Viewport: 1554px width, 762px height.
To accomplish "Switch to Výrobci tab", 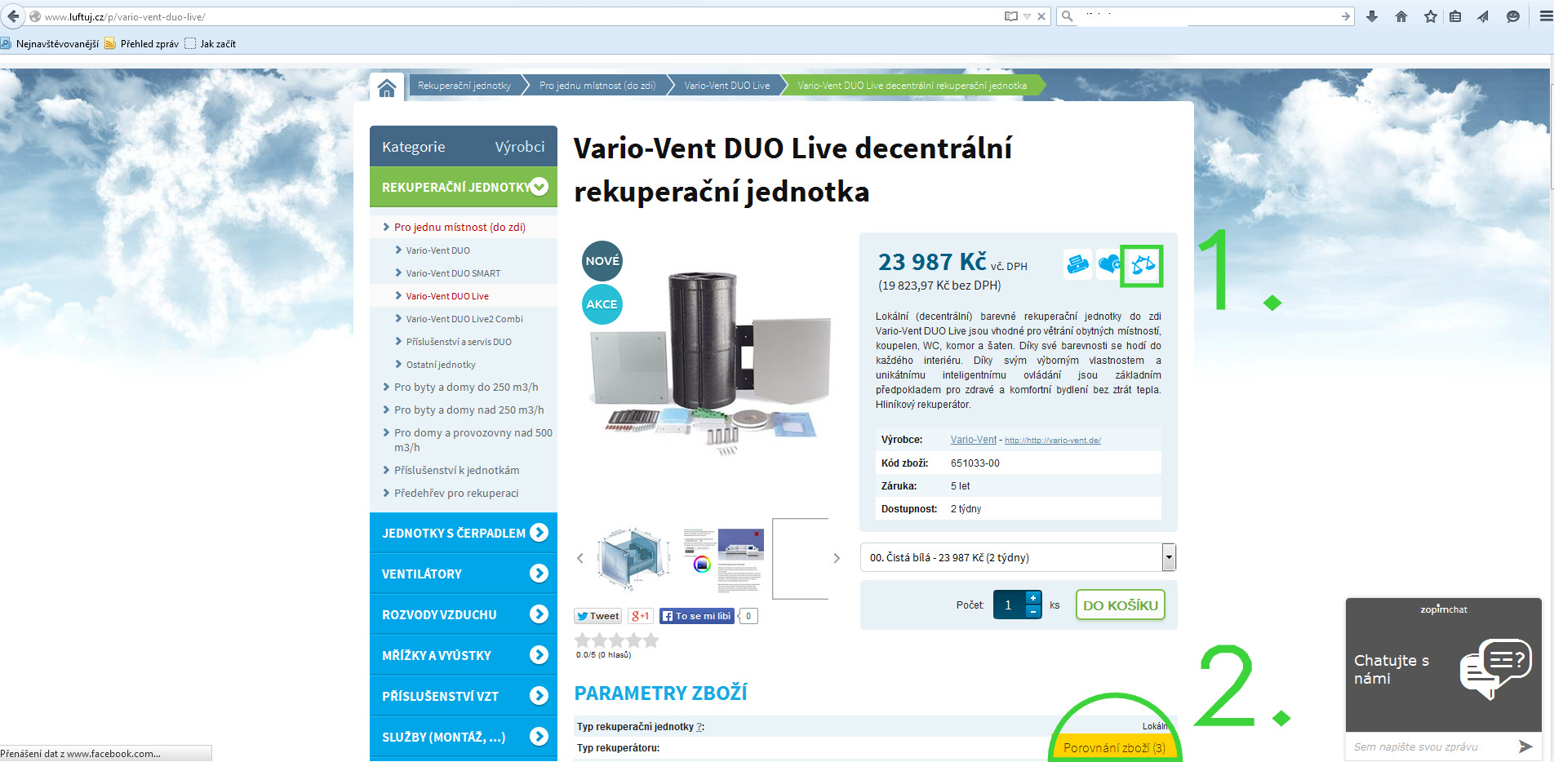I will (x=519, y=147).
